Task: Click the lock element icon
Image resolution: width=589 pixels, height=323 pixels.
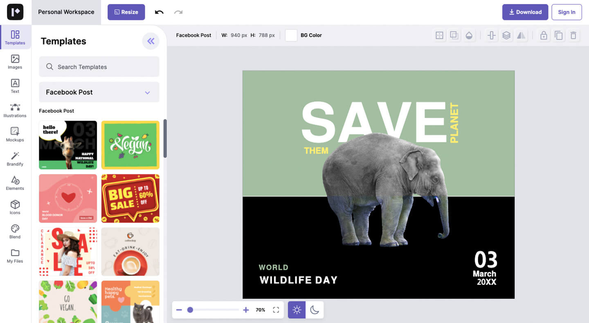Action: click(544, 35)
